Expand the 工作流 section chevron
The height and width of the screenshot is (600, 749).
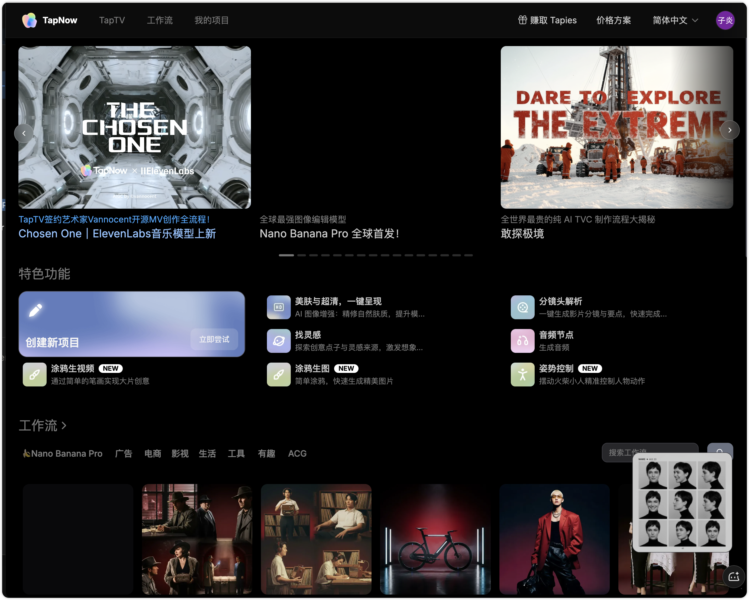[x=64, y=425]
